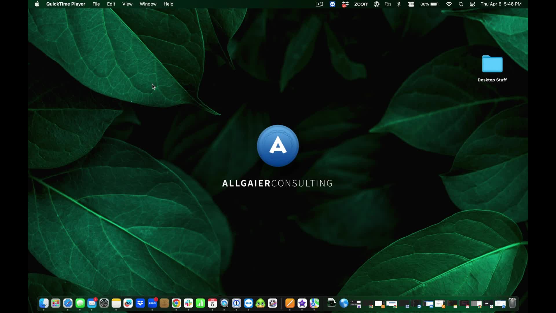Open the Wi-Fi status menu
Viewport: 556px width, 313px height.
coord(449,4)
